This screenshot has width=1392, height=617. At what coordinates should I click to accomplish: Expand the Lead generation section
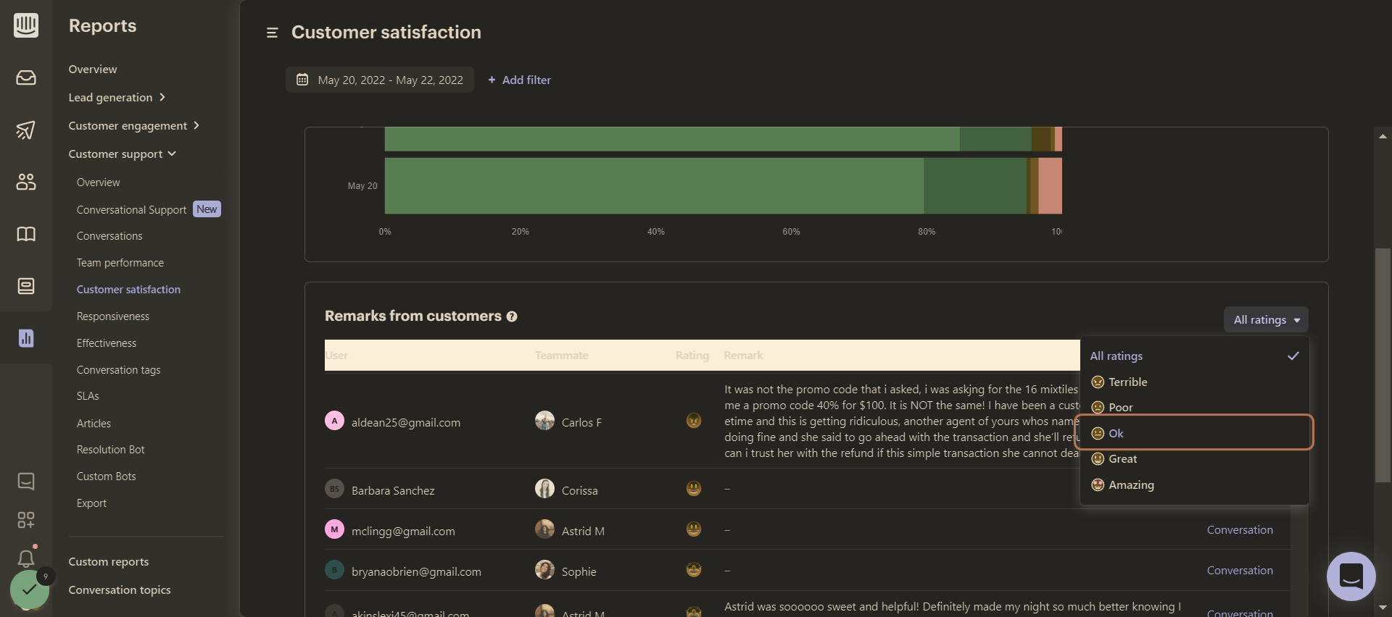(117, 97)
